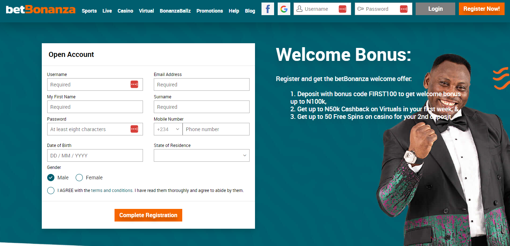Click the betBonanza logo
Viewport: 510px width, 246px height.
pyautogui.click(x=41, y=9)
